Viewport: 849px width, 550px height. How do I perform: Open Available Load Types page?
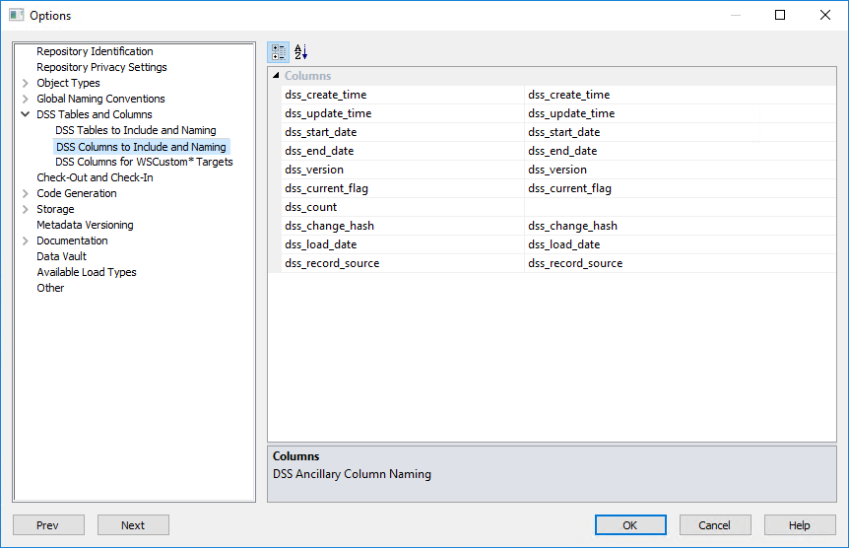[87, 272]
